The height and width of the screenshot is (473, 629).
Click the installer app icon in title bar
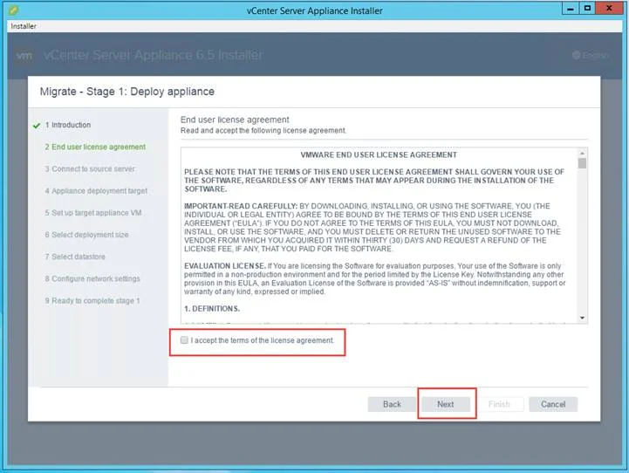[13, 10]
